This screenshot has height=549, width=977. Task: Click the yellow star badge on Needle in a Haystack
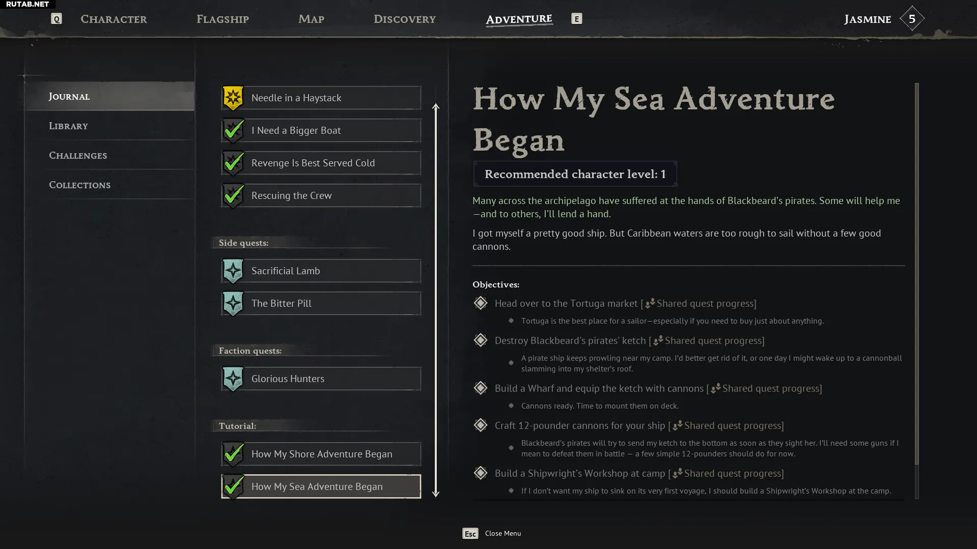(233, 98)
